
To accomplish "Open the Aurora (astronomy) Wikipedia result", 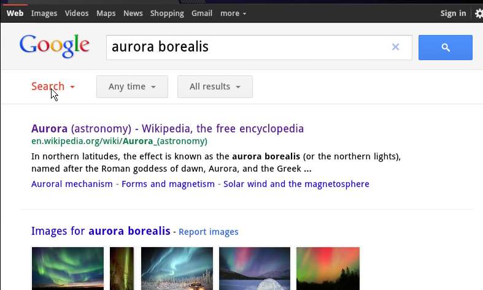I will point(168,129).
